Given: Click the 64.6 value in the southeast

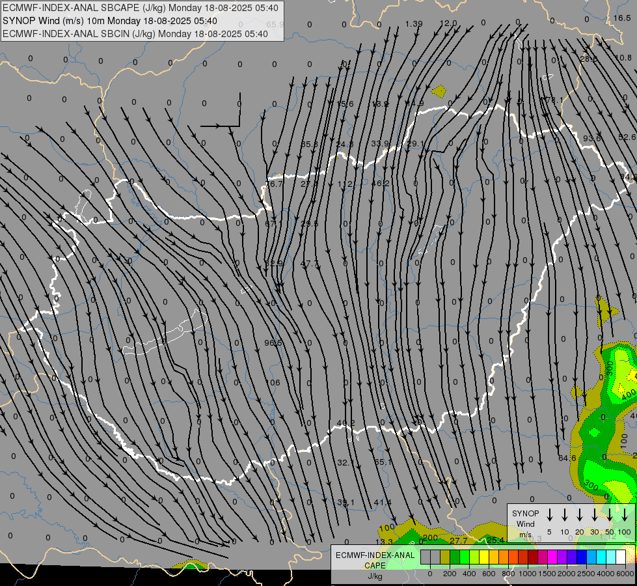Looking at the screenshot, I should pos(567,458).
